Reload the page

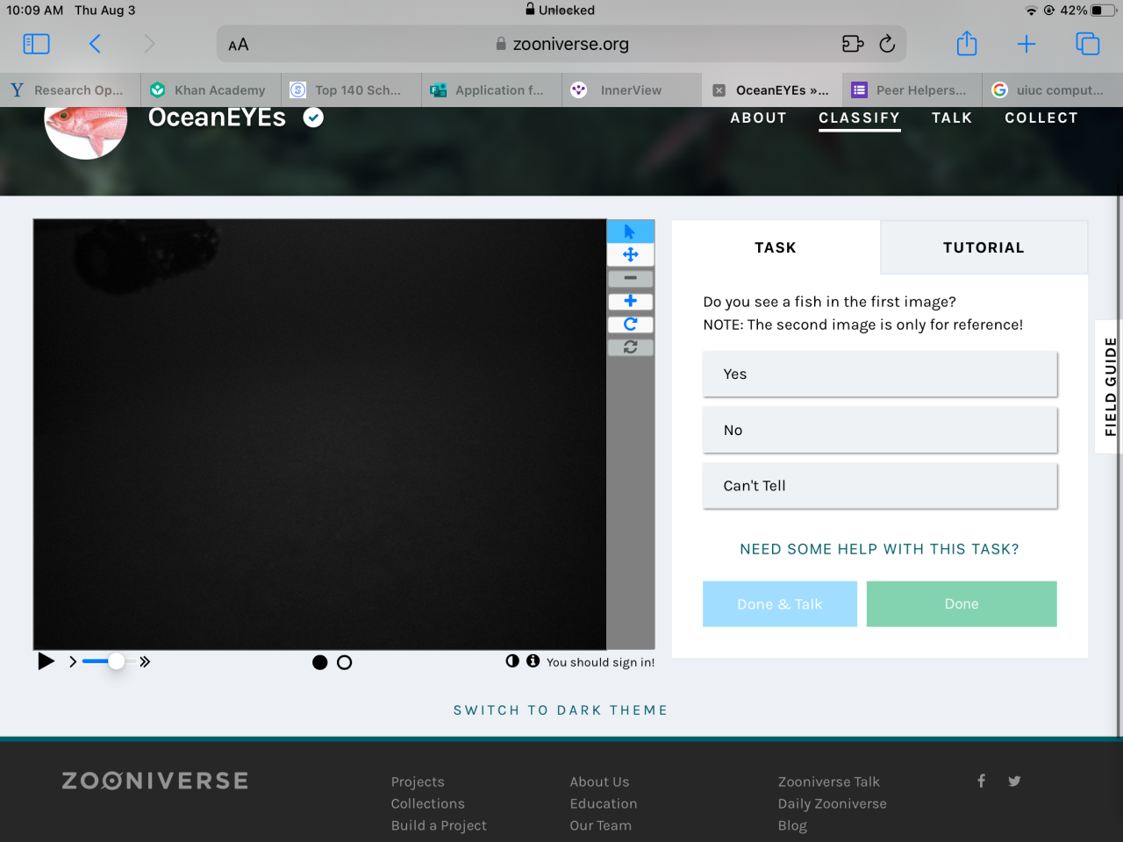(x=887, y=44)
